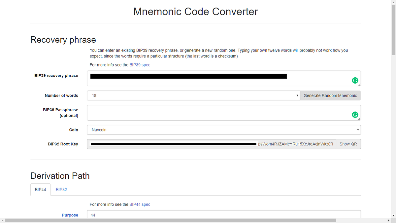Open the BIP44 spec link

[x=140, y=204]
